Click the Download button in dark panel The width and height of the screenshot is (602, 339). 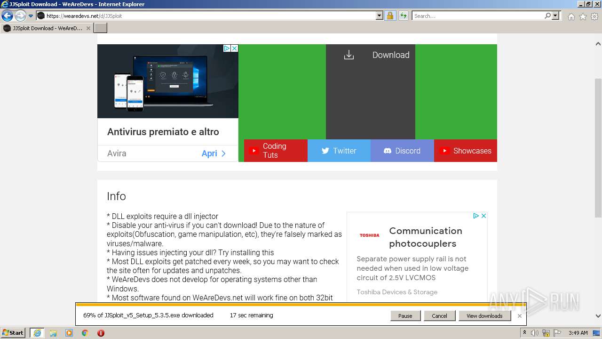[371, 92]
